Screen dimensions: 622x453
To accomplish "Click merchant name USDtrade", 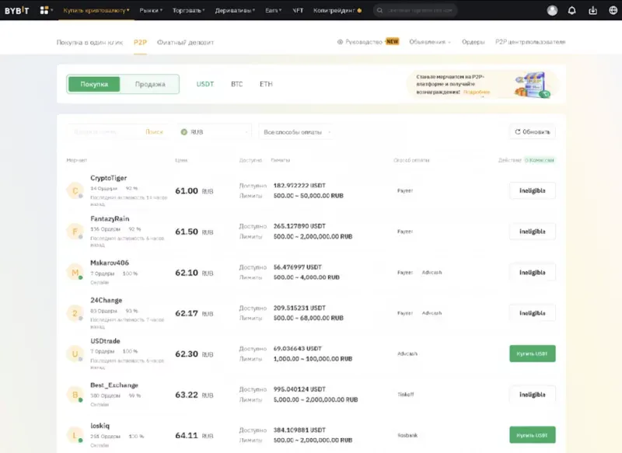I will click(105, 341).
